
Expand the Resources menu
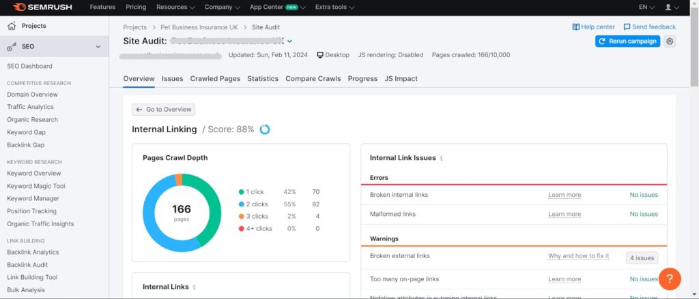[x=175, y=7]
